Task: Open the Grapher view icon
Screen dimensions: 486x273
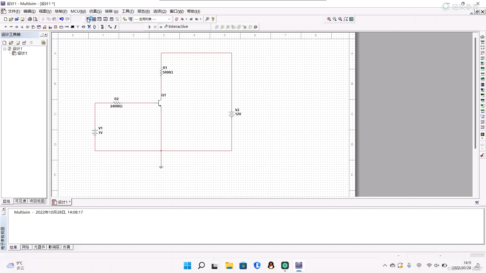Action: coord(105,19)
